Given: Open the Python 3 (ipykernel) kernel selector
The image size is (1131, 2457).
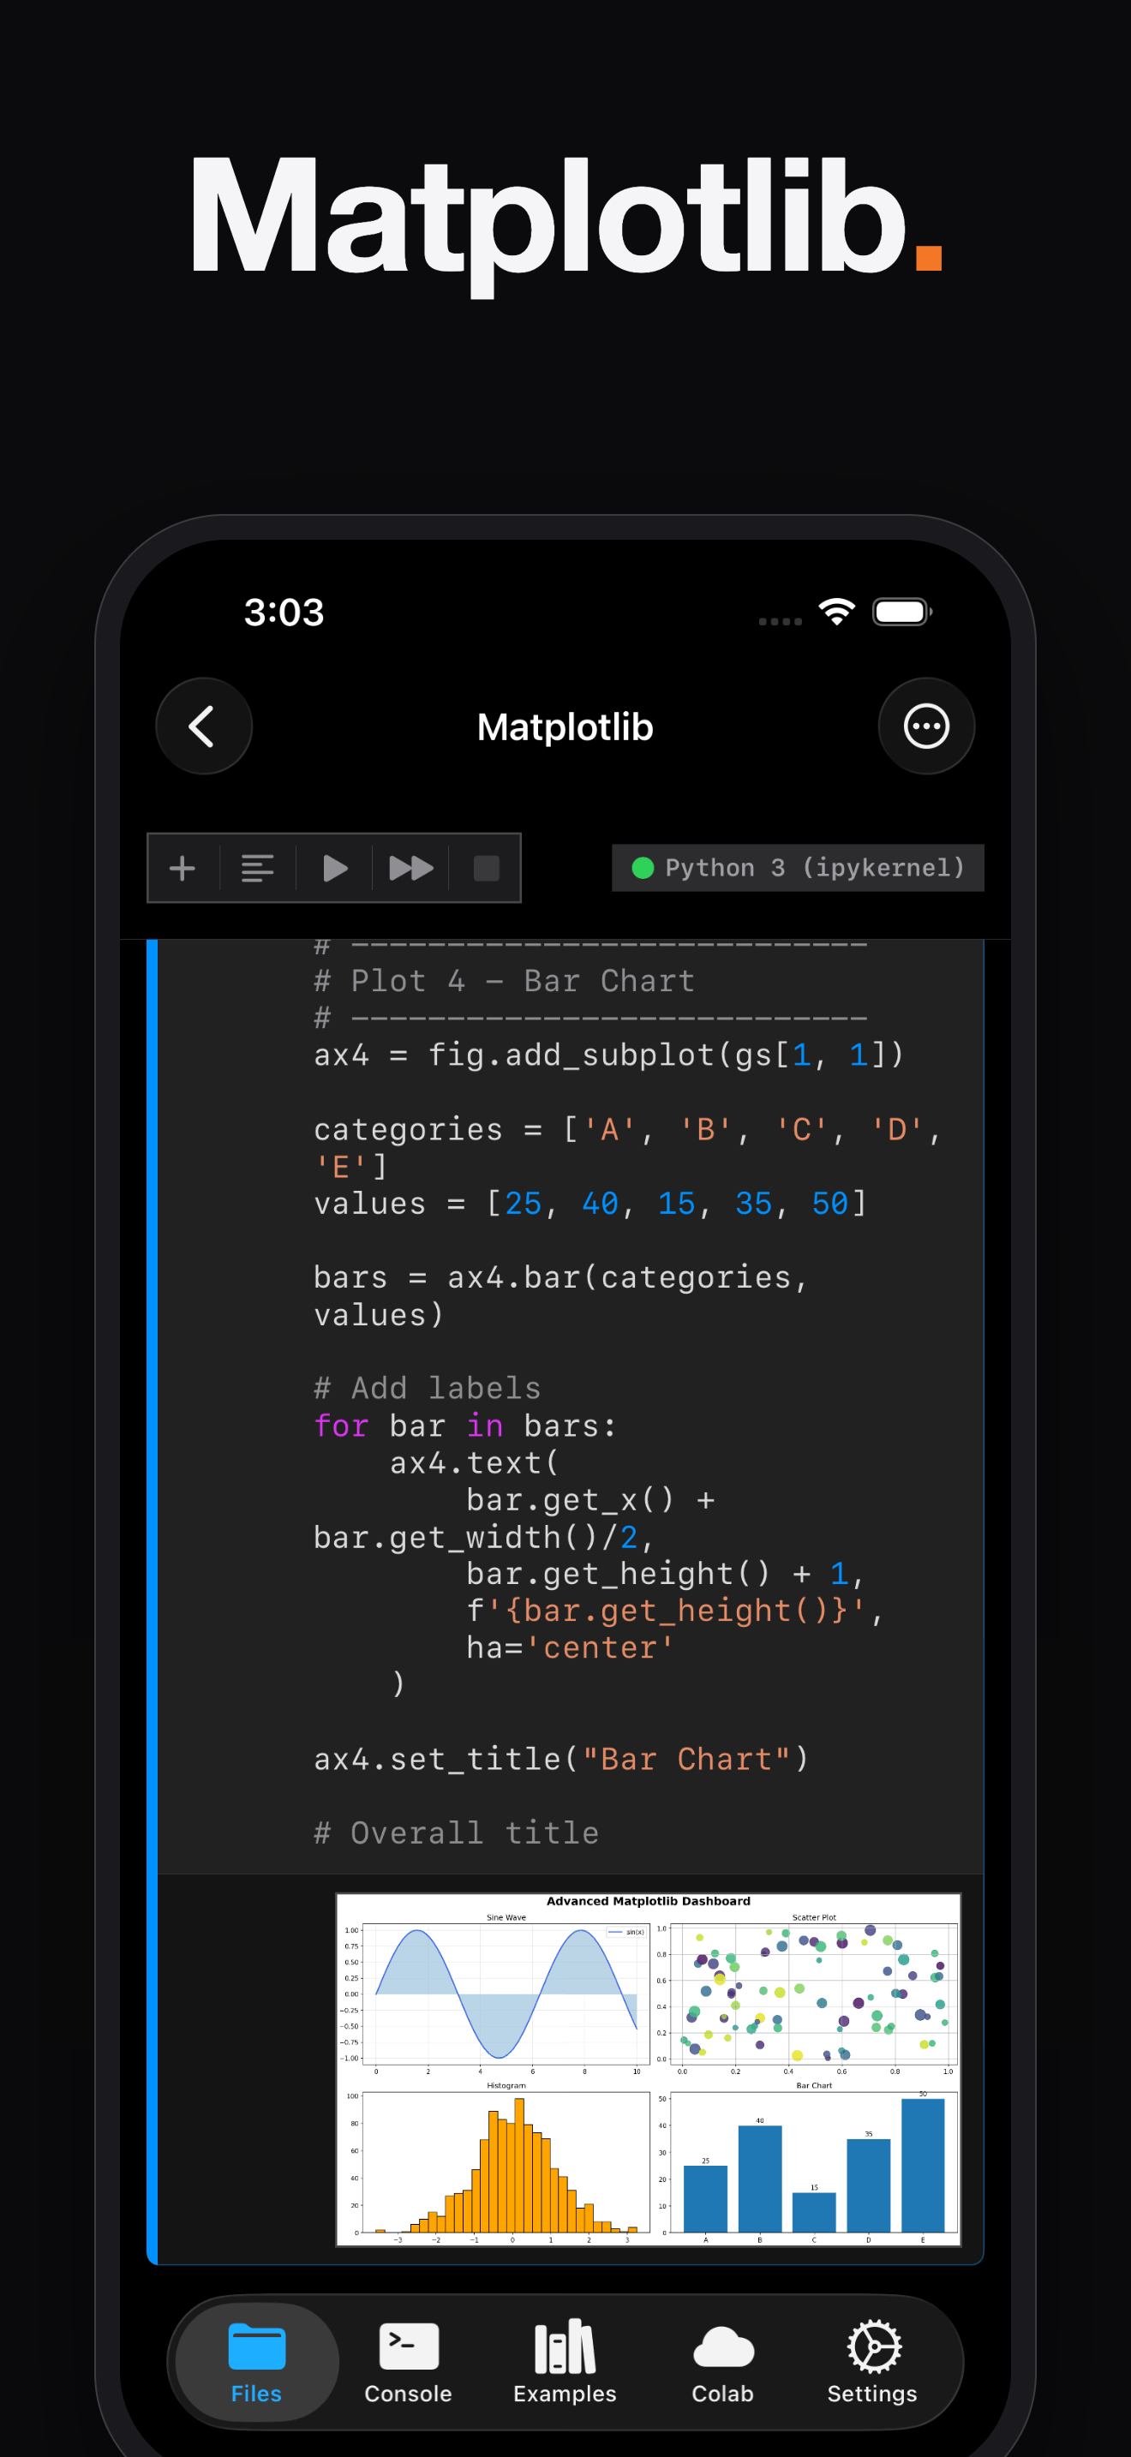Looking at the screenshot, I should pos(797,867).
